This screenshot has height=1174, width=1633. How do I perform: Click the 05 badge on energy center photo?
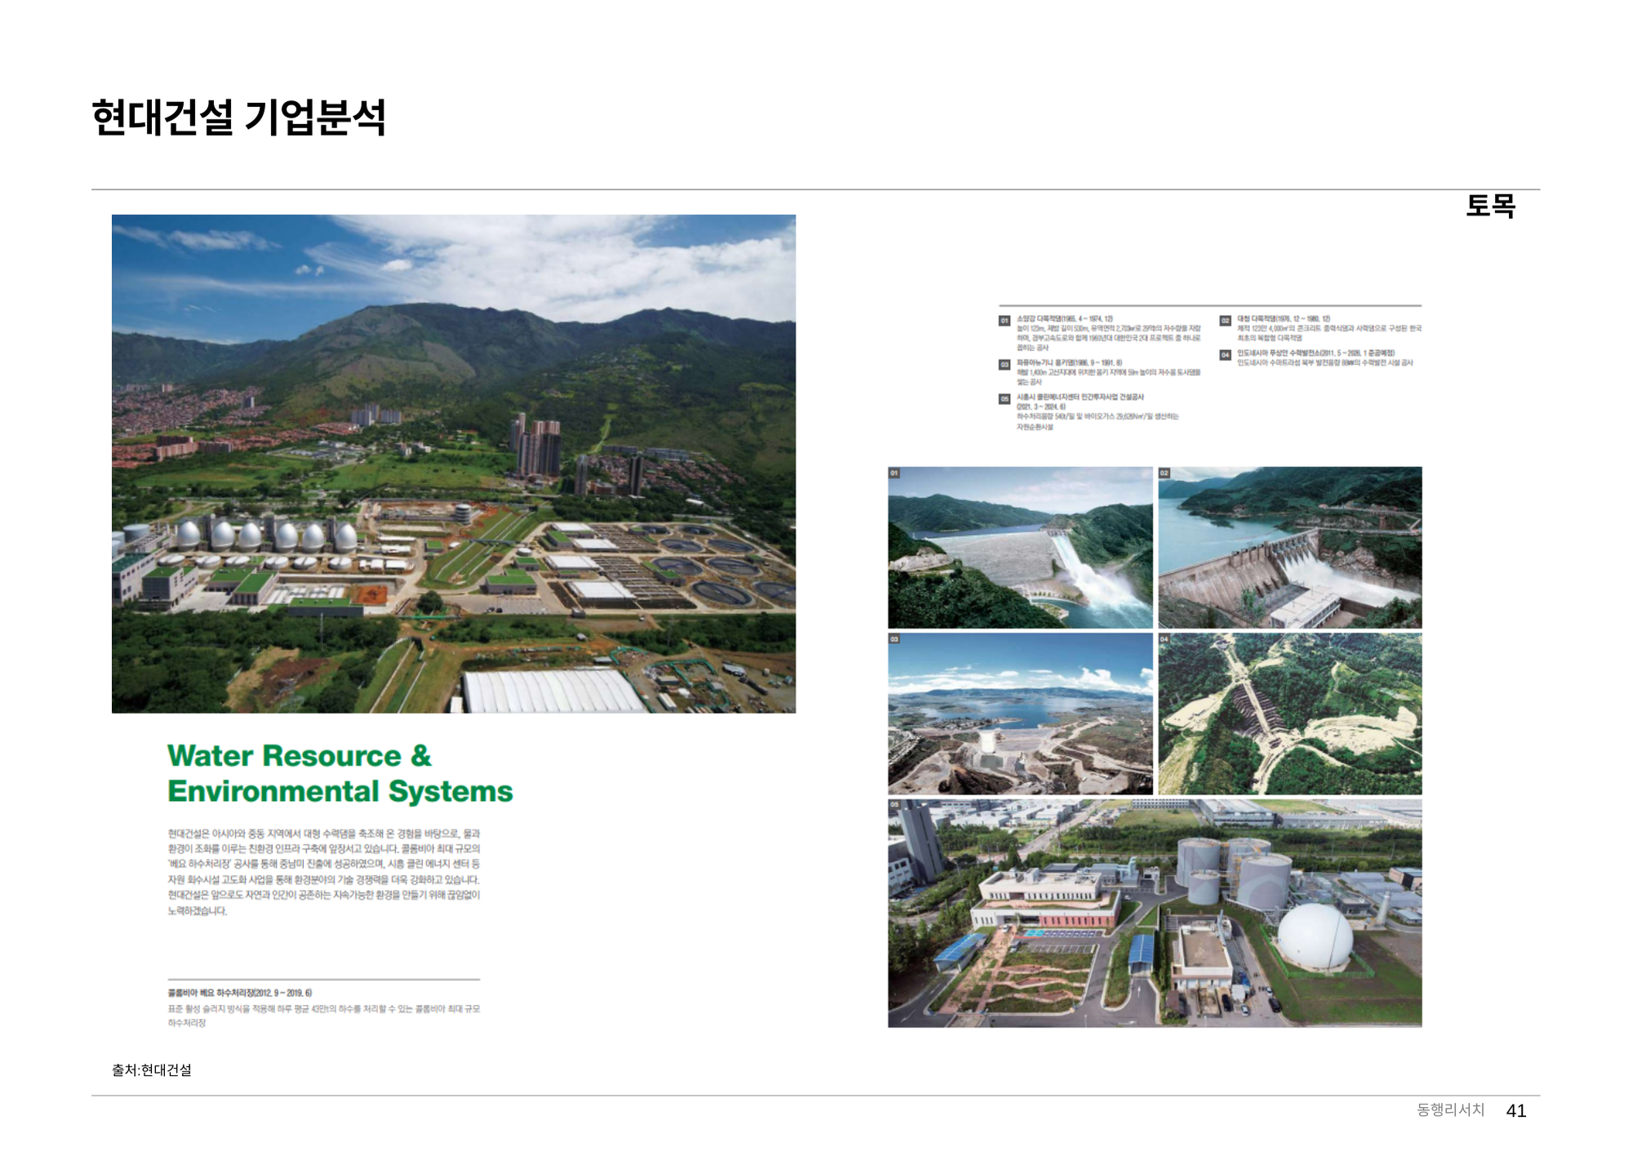[x=894, y=805]
